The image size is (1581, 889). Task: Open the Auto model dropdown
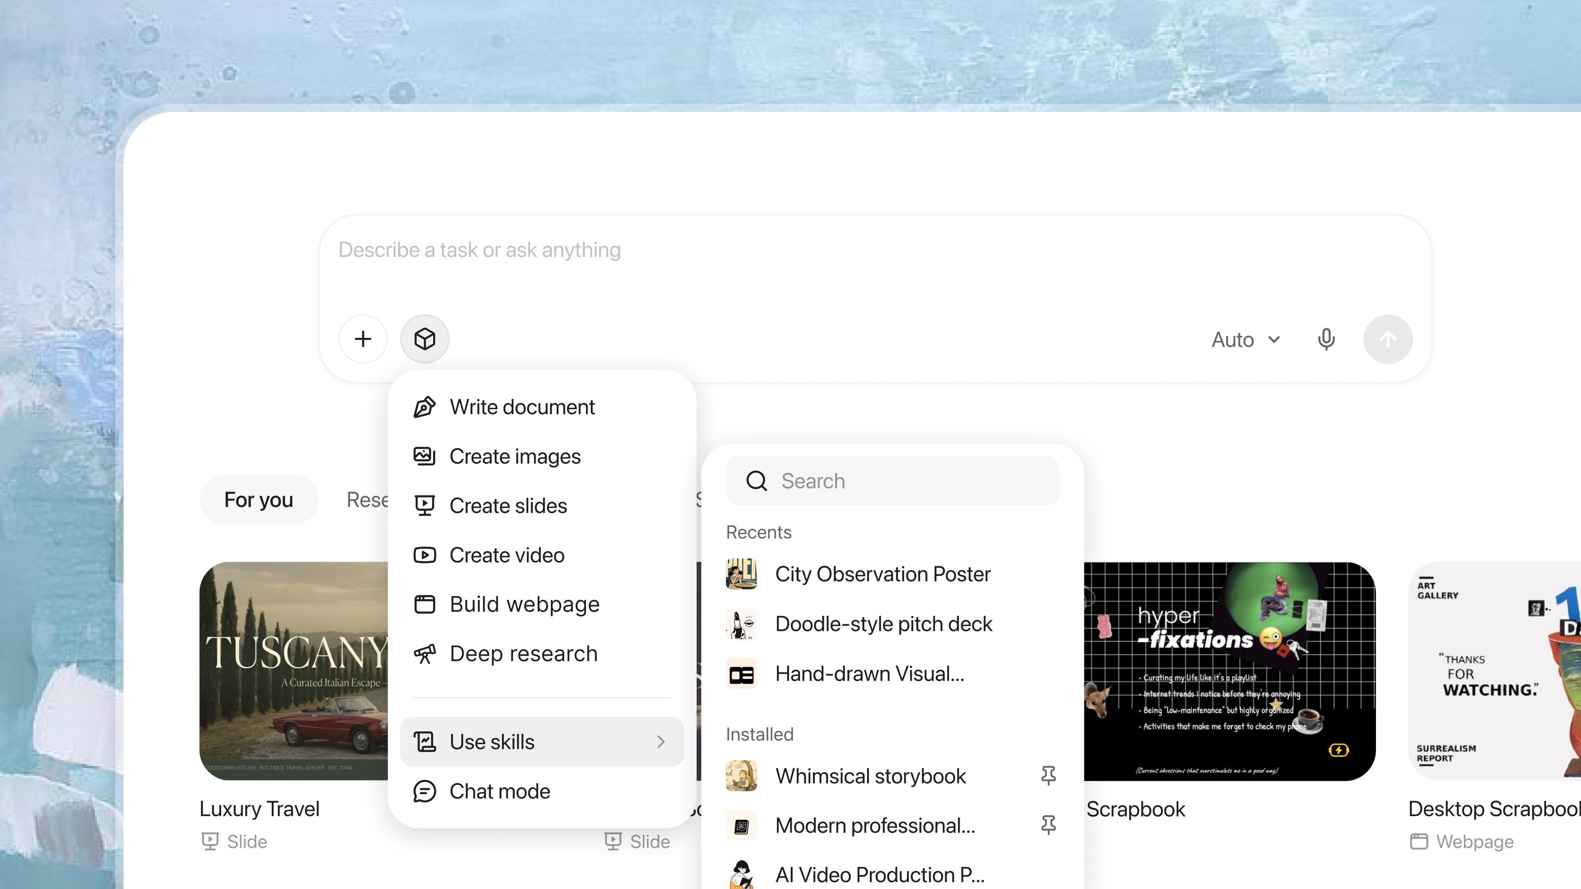1246,339
